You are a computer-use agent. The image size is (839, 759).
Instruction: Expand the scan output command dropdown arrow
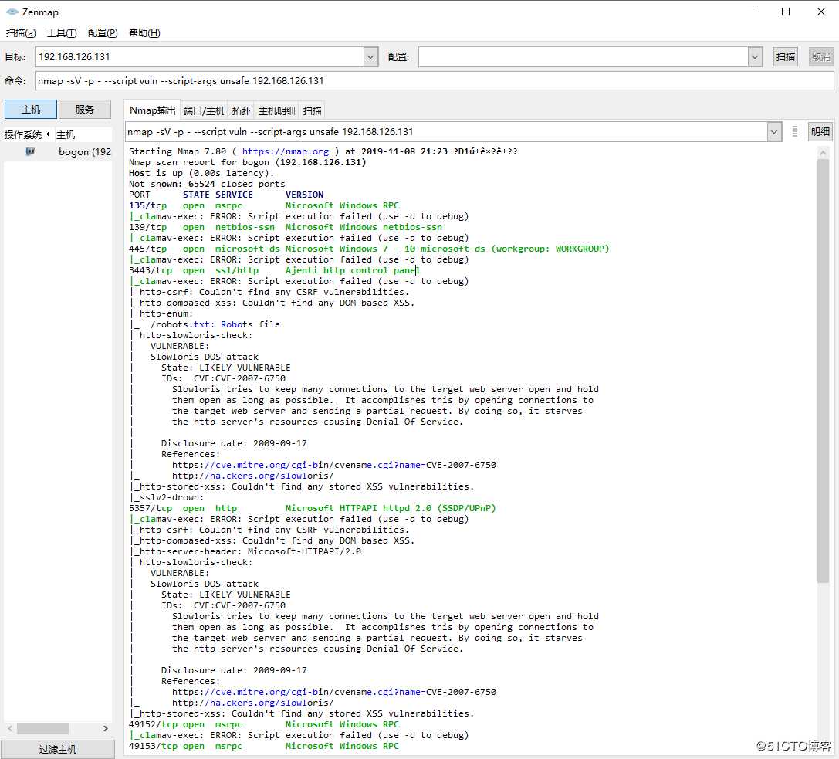click(773, 132)
